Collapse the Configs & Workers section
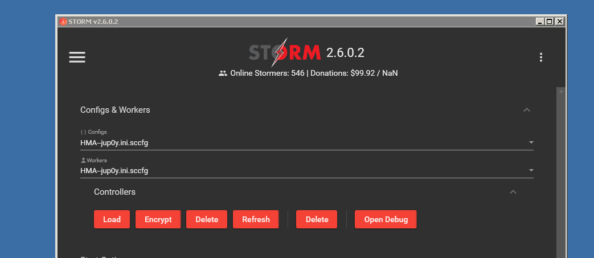 [x=527, y=110]
